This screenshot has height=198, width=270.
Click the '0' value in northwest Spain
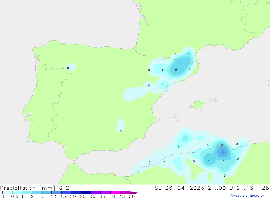tap(68, 68)
